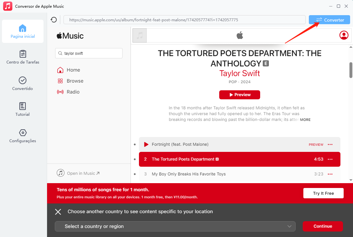Open the country or region dropdown

click(x=175, y=226)
